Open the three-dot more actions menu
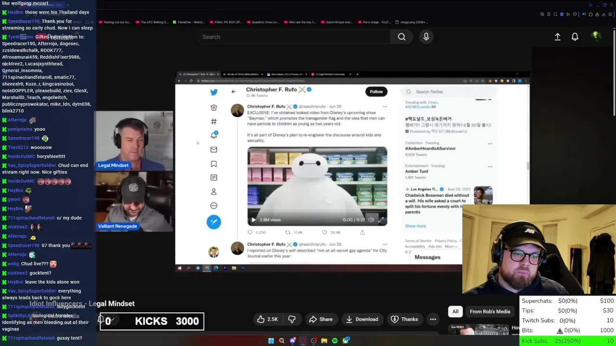 pyautogui.click(x=433, y=319)
